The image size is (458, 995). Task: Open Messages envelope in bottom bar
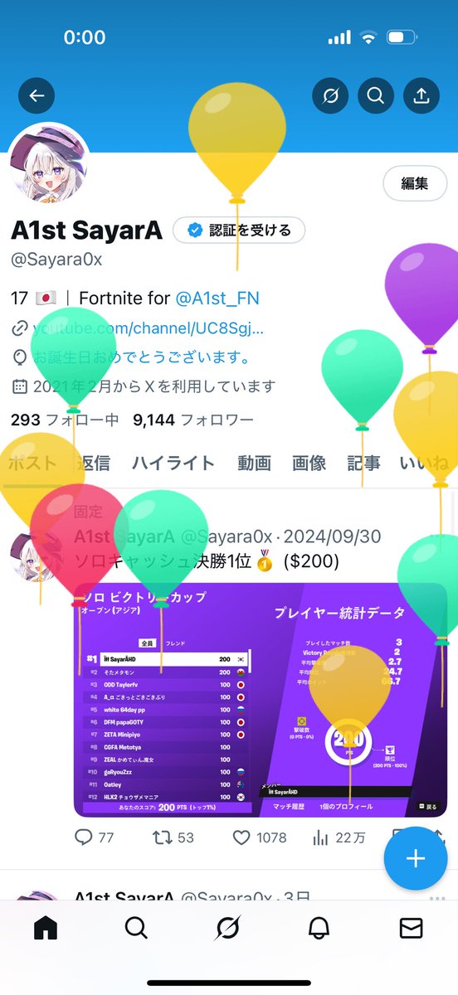tap(412, 929)
